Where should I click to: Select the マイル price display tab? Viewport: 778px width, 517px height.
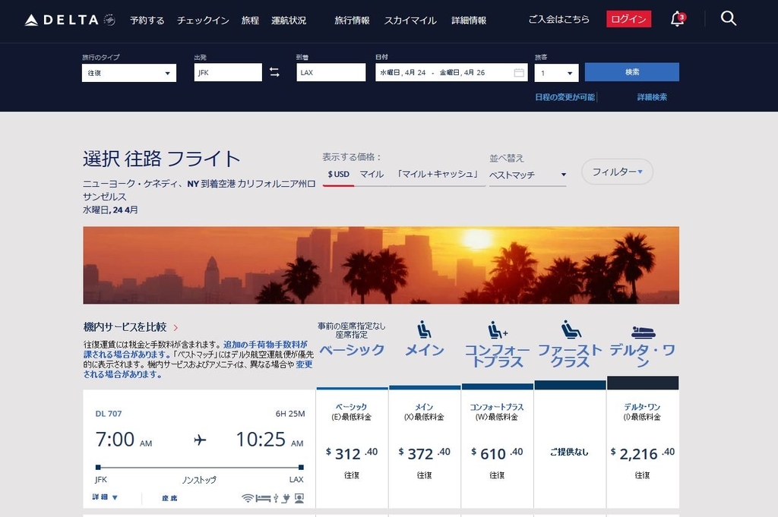[372, 175]
